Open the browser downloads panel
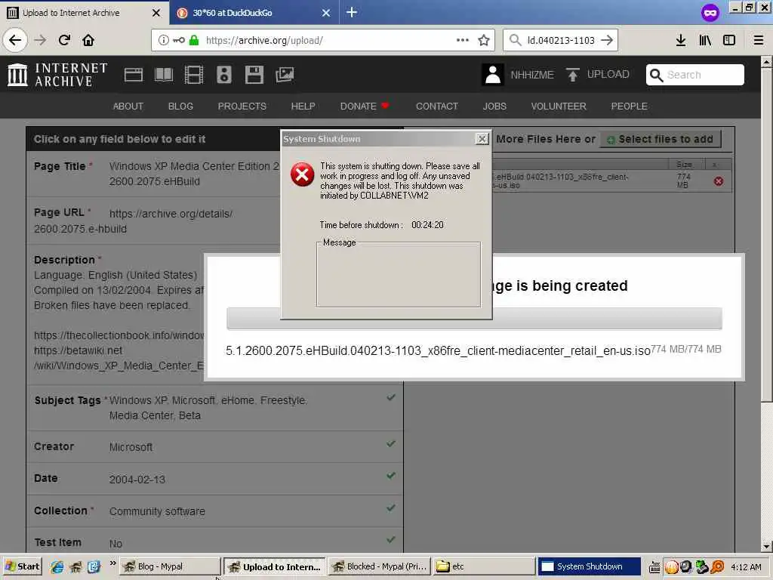Viewport: 773px width, 580px height. 681,40
